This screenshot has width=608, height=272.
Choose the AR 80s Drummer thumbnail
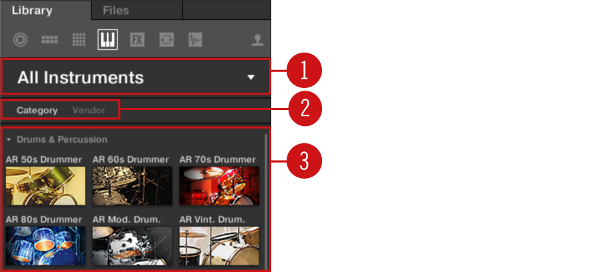45,246
